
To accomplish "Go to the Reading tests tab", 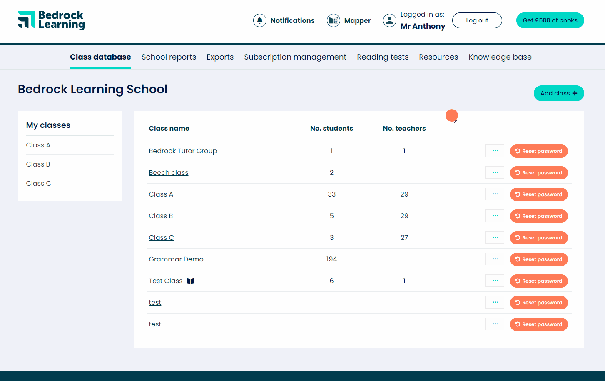I will (x=383, y=57).
